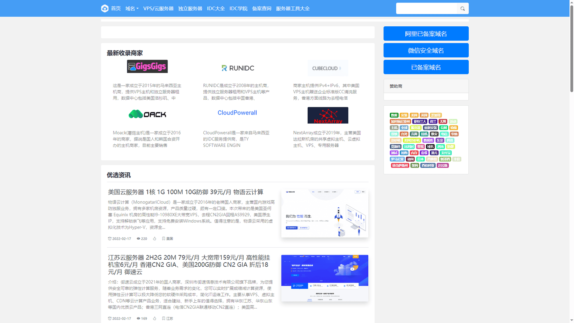Click the clock icon on the 物语云计算 post date
Image resolution: width=574 pixels, height=323 pixels.
tap(110, 238)
